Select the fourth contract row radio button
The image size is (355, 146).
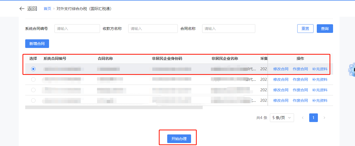point(33,100)
